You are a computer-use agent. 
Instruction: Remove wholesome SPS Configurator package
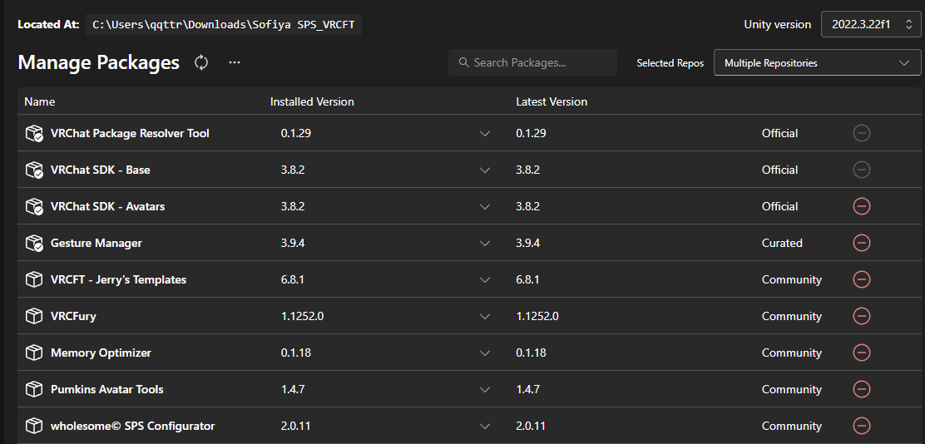(862, 426)
